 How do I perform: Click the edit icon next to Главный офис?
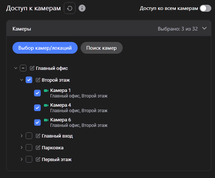[x=32, y=68]
